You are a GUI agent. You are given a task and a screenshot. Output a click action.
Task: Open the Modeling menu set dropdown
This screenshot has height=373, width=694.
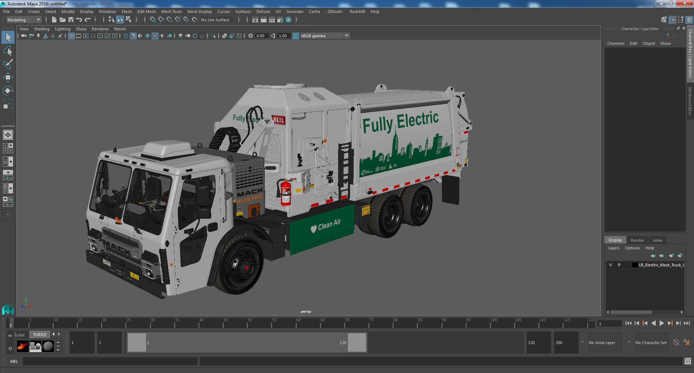[24, 20]
